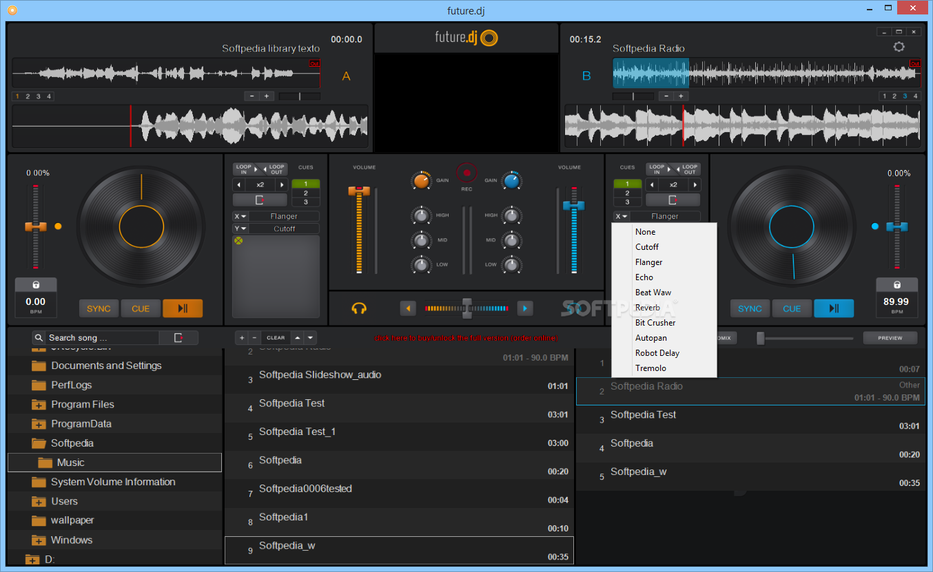Select deck A cue point 2
This screenshot has height=572, width=933.
[305, 193]
